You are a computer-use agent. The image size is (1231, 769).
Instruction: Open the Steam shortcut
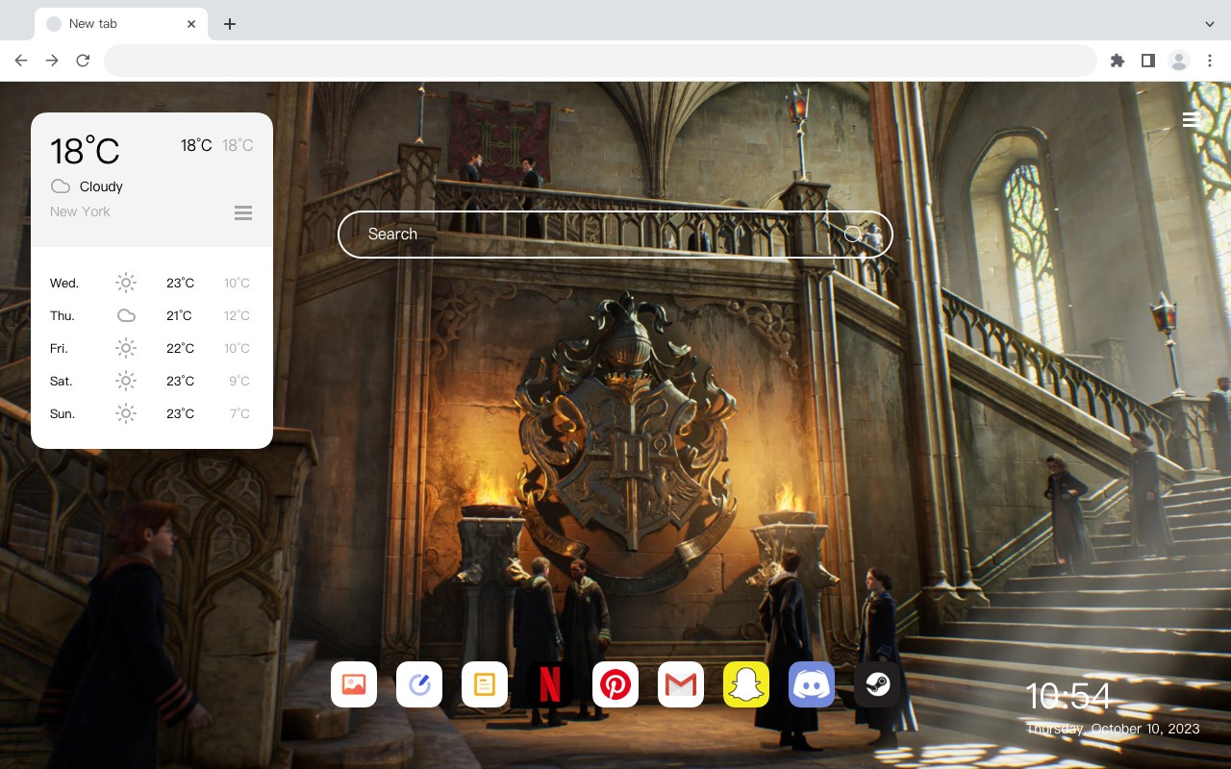click(877, 684)
